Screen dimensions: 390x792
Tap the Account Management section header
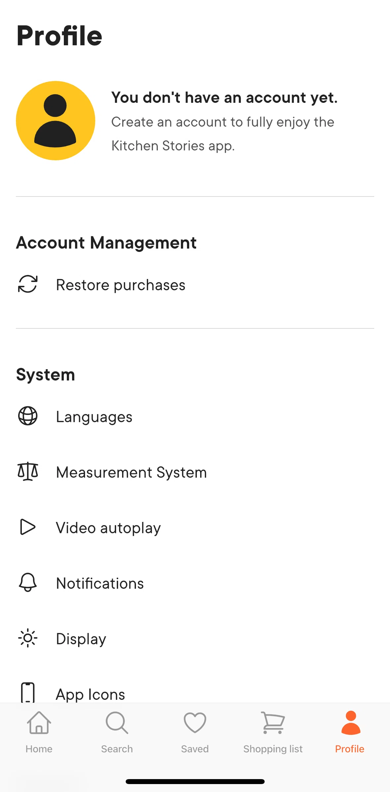click(x=106, y=243)
